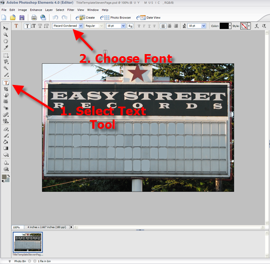Viewport: 270px width, 264px height.
Task: Choose Horizontal Type Mask option
Action: [x=40, y=26]
